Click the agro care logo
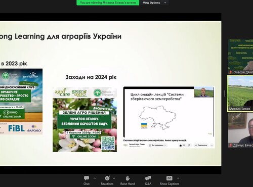This screenshot has height=187, width=253. pos(62,92)
